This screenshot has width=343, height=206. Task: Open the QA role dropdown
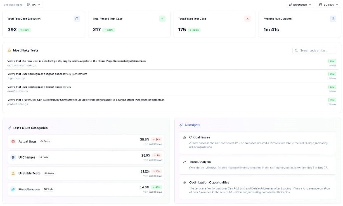tap(34, 5)
